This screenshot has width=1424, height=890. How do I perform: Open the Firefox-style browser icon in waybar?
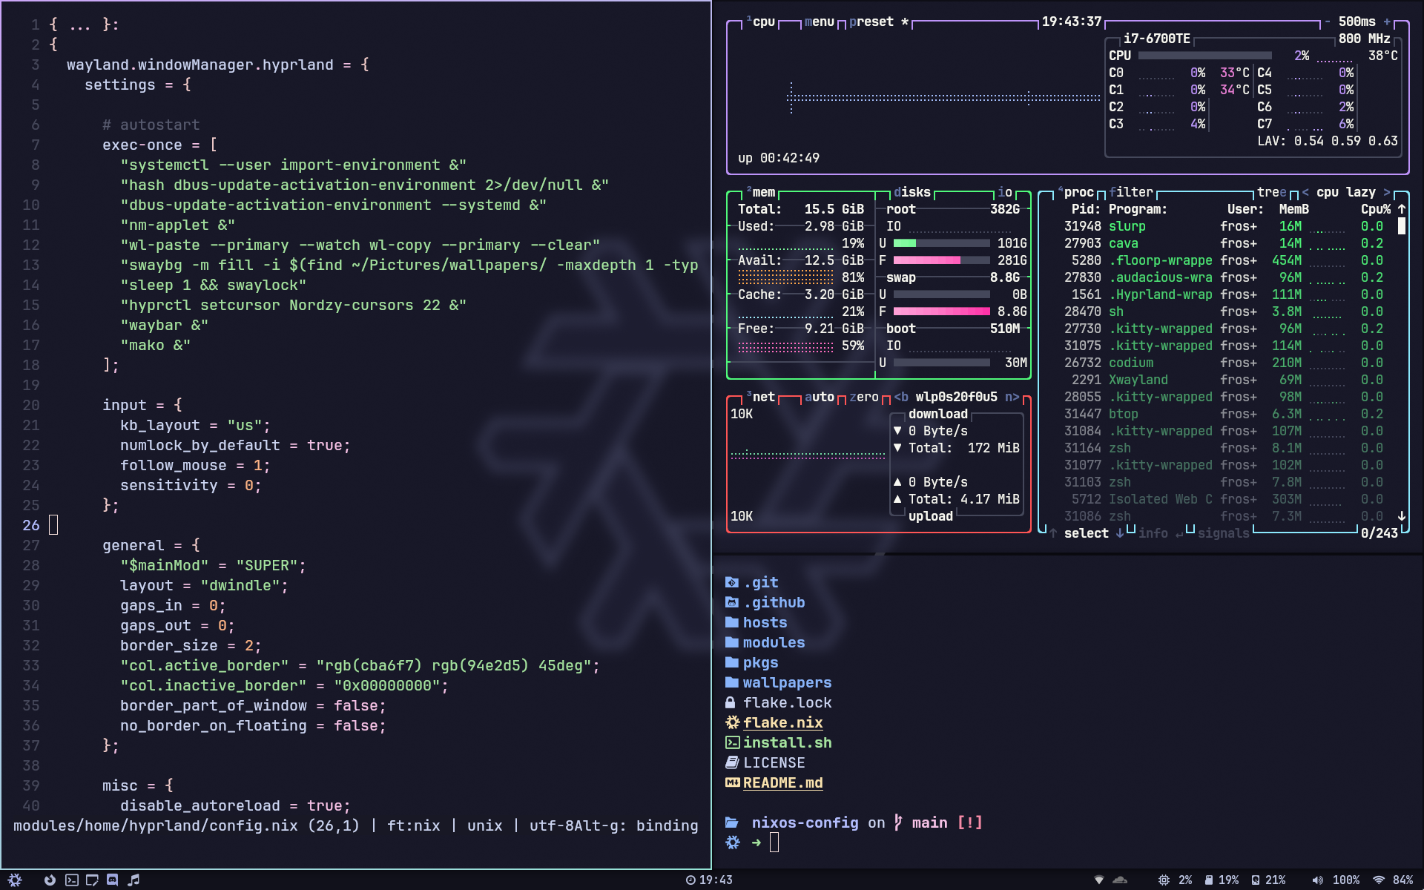(50, 880)
